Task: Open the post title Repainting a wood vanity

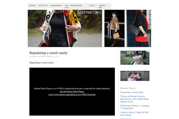Action: [49, 53]
